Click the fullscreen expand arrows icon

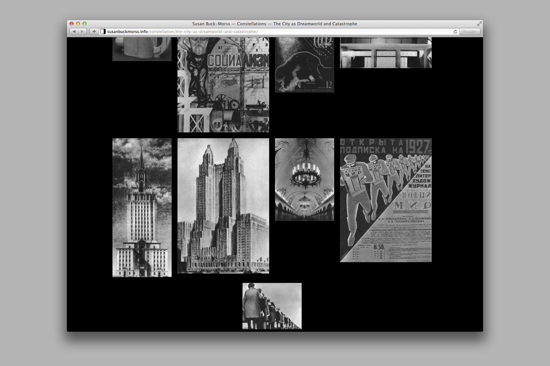pos(479,24)
